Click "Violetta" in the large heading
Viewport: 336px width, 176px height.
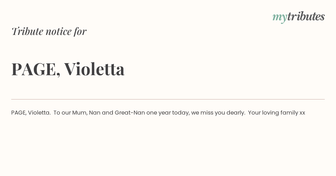[x=94, y=69]
